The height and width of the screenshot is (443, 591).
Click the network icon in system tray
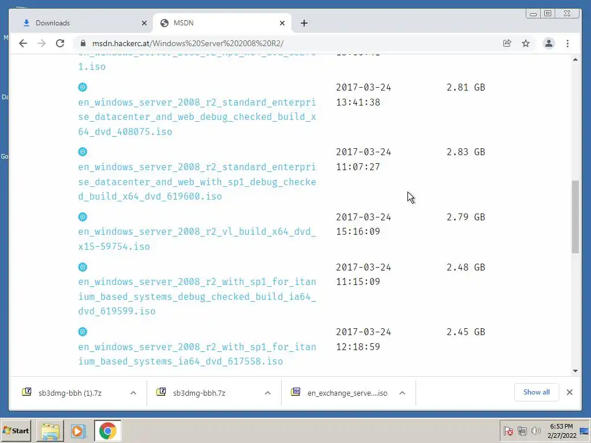click(522, 431)
